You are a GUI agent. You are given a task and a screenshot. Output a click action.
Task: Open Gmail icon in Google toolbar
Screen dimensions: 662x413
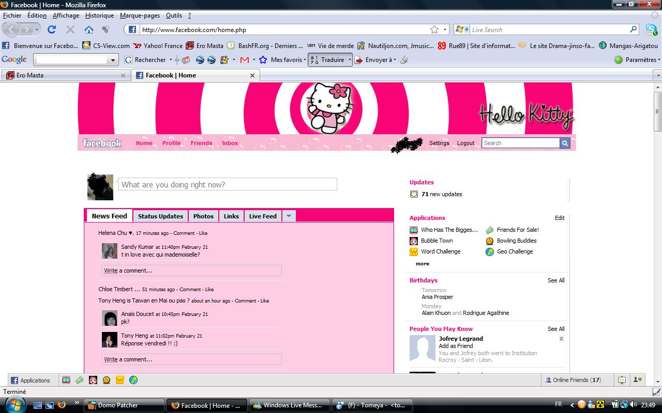(245, 60)
